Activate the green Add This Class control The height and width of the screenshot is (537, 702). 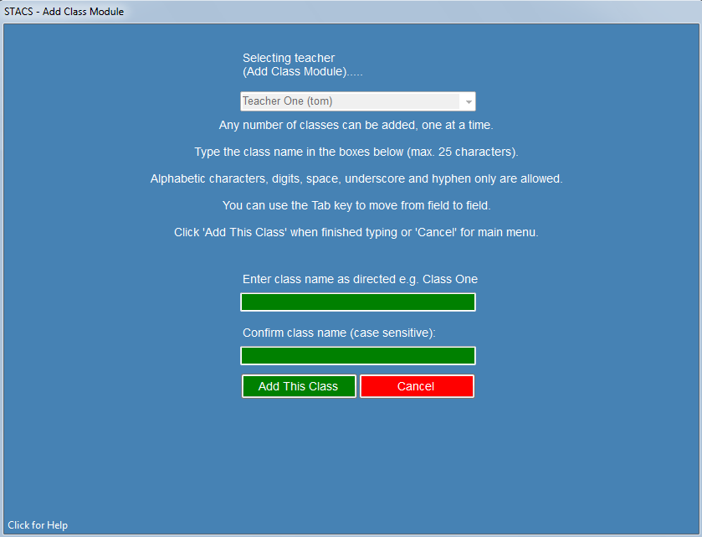pos(299,386)
